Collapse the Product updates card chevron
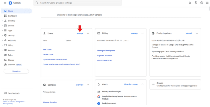Viewport: 210px width, 107px height. pyautogui.click(x=197, y=33)
